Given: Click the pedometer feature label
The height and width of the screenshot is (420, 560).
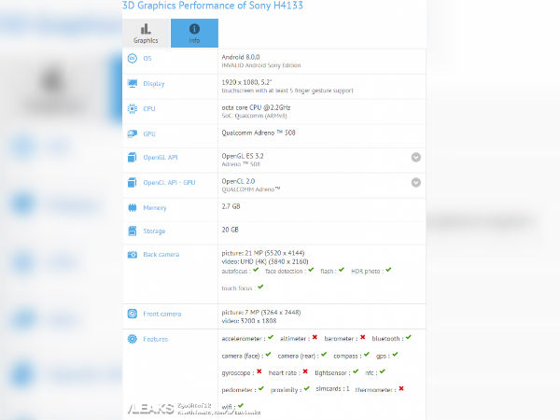Looking at the screenshot, I should (x=237, y=390).
